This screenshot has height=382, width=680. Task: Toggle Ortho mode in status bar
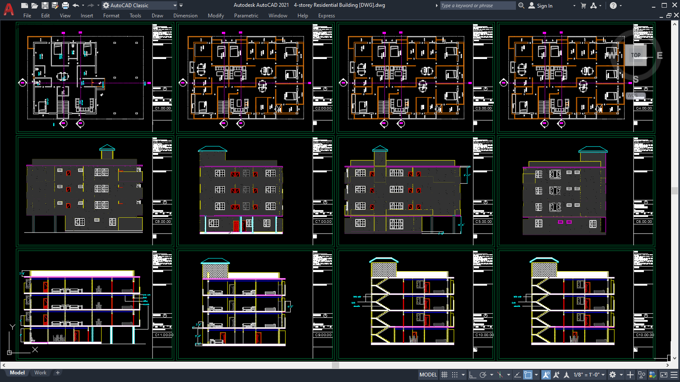(x=472, y=375)
